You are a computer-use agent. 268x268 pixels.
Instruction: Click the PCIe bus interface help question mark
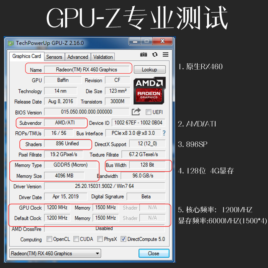pos(163,133)
